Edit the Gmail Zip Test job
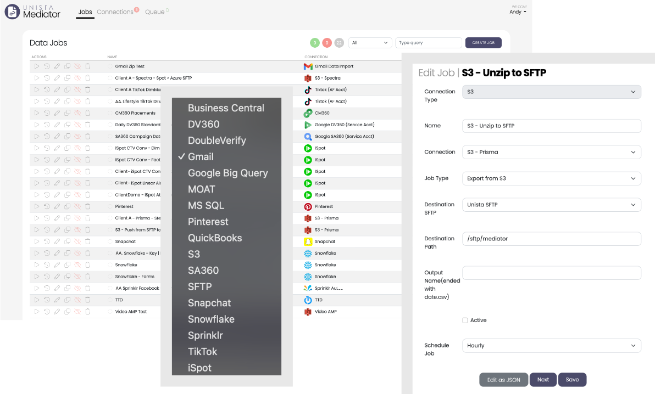This screenshot has width=655, height=394. pyautogui.click(x=57, y=66)
